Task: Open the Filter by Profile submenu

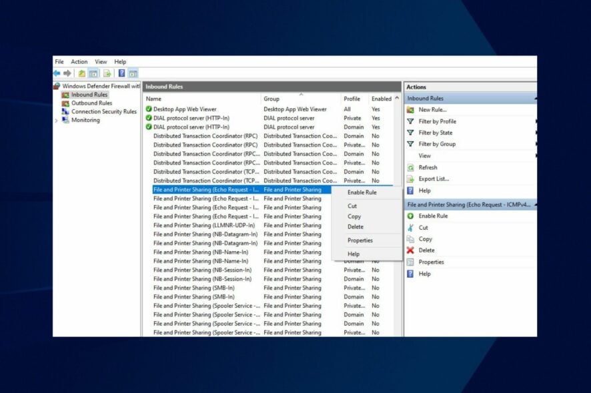Action: [437, 121]
